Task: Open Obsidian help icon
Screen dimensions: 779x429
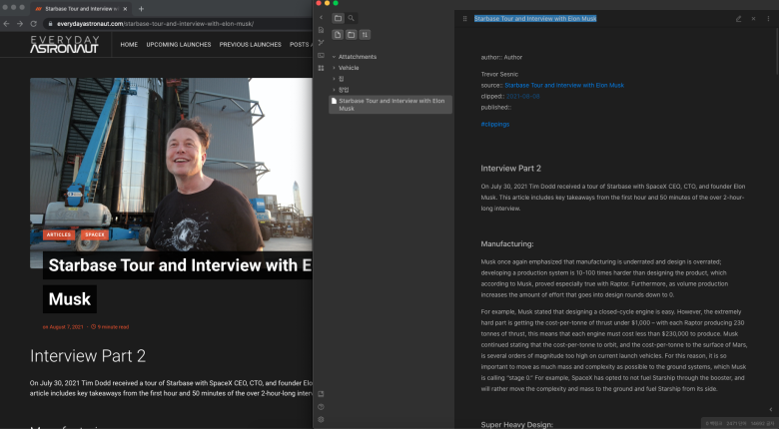Action: [321, 407]
